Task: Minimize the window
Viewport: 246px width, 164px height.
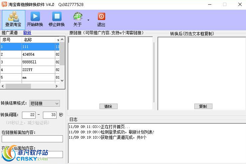Action: 210,4
